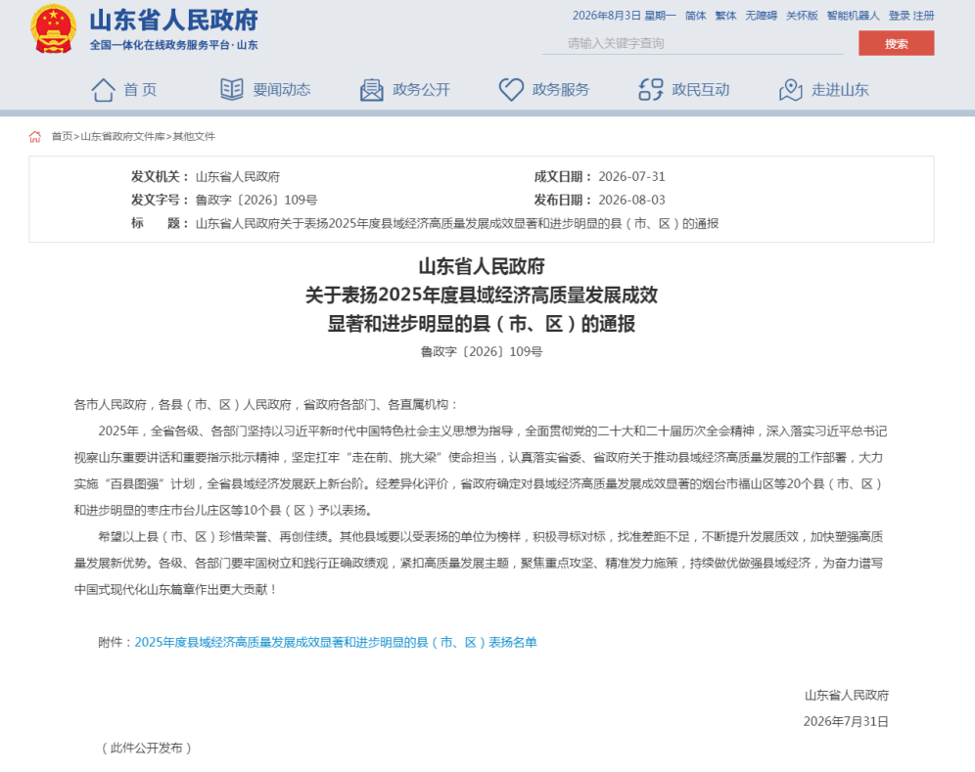Click the interaction icon for 政民互动

point(650,89)
